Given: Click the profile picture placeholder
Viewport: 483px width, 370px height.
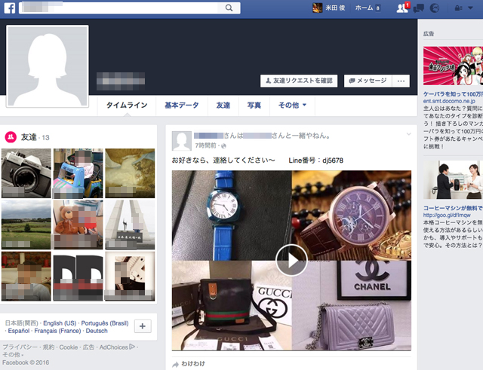Looking at the screenshot, I should pos(48,66).
